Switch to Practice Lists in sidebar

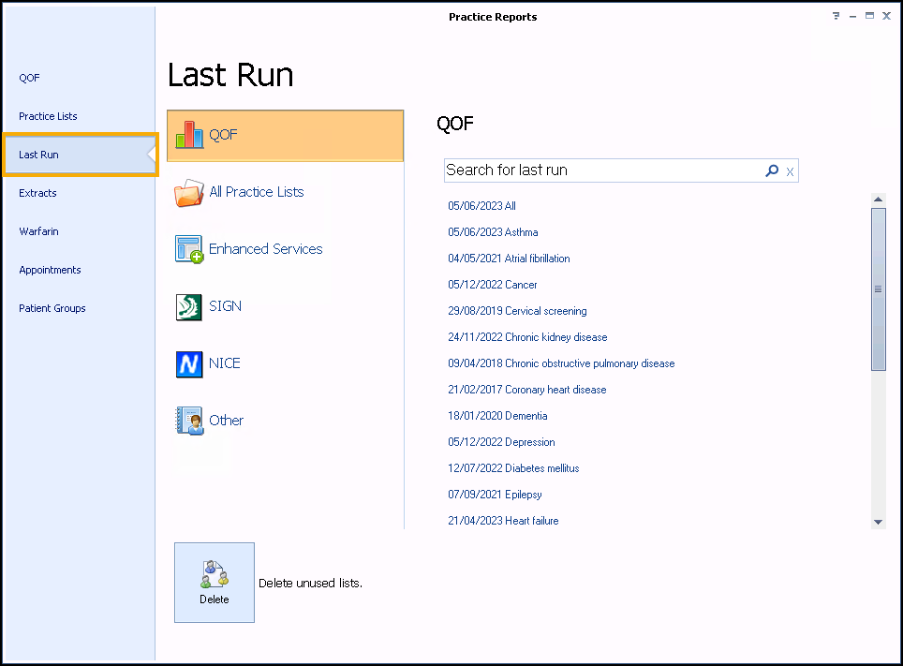48,116
